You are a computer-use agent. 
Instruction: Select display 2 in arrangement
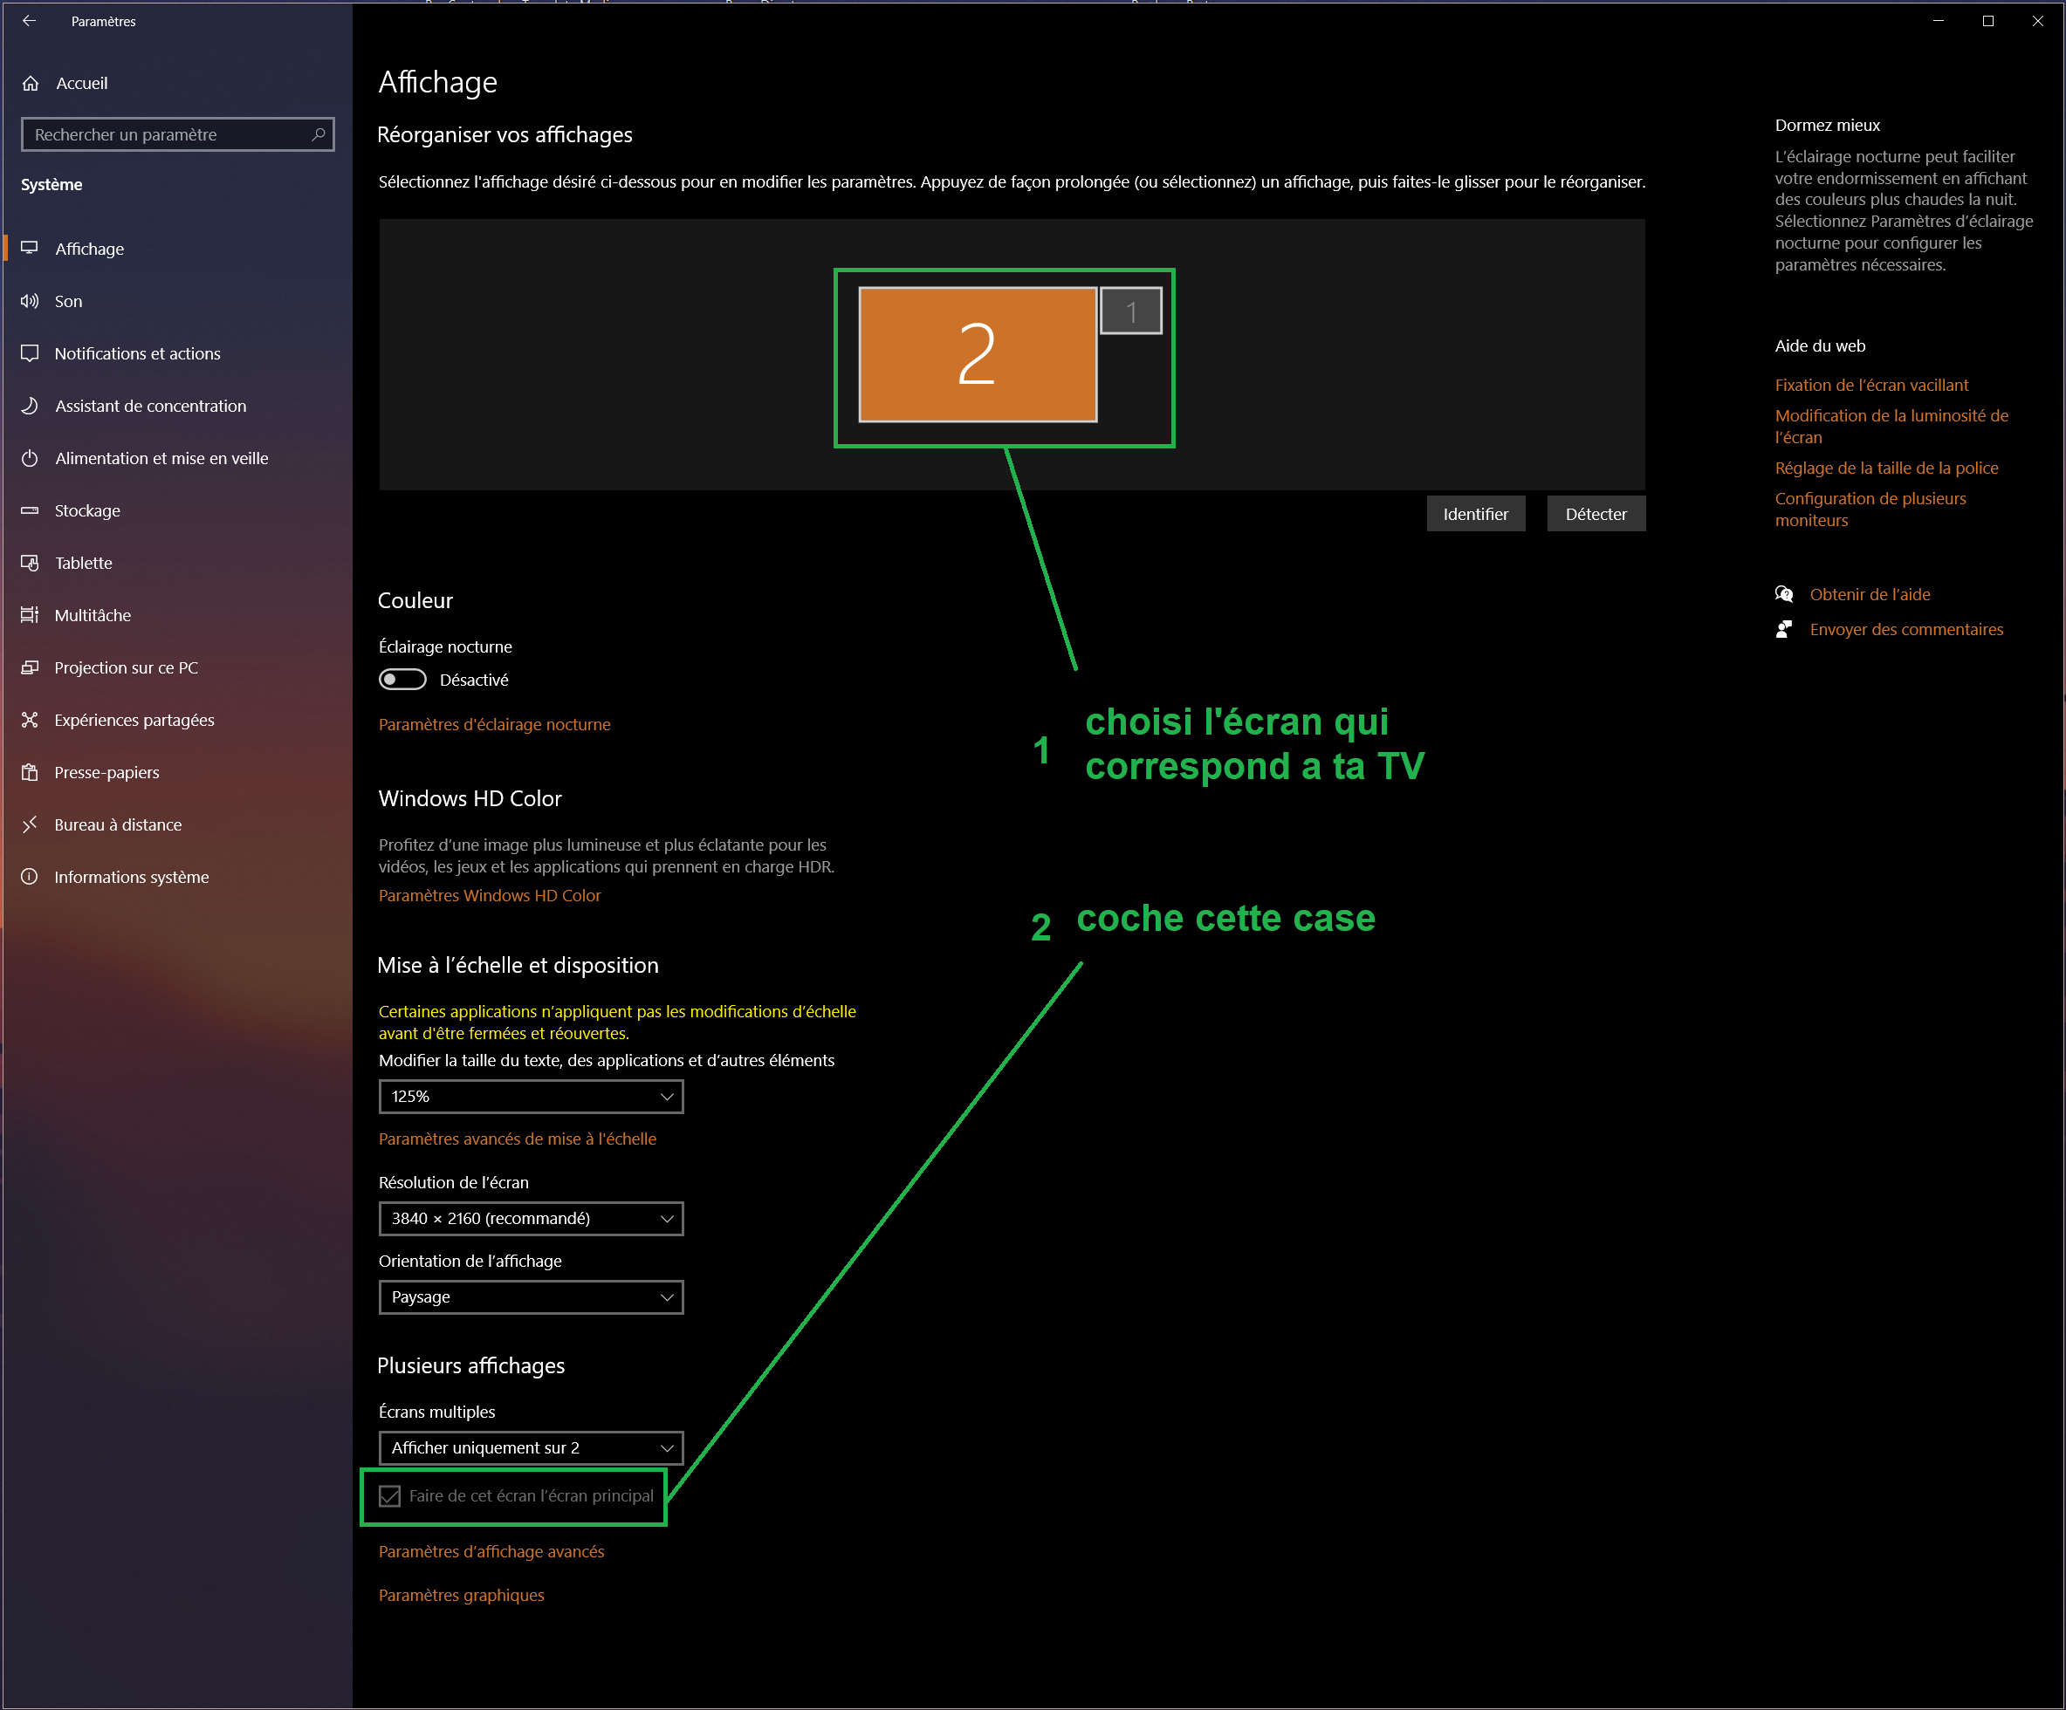point(977,354)
